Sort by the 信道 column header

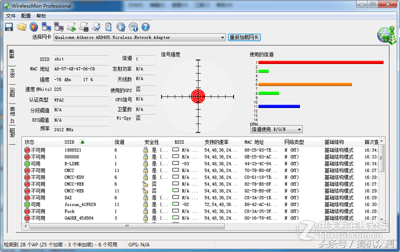pos(127,142)
